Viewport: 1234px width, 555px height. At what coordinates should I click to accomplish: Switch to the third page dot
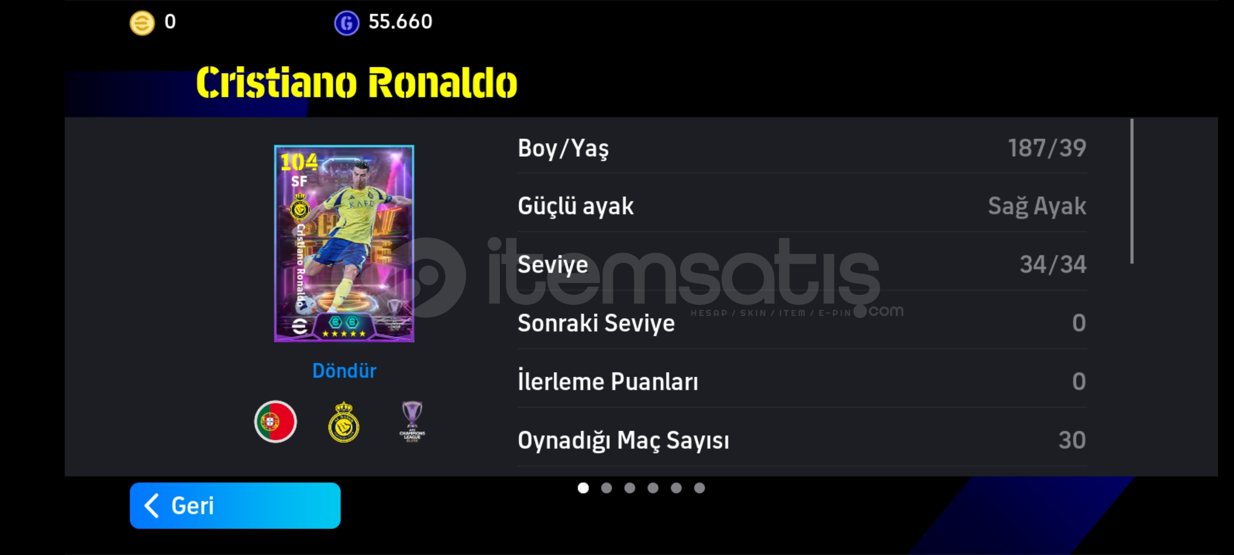point(630,488)
